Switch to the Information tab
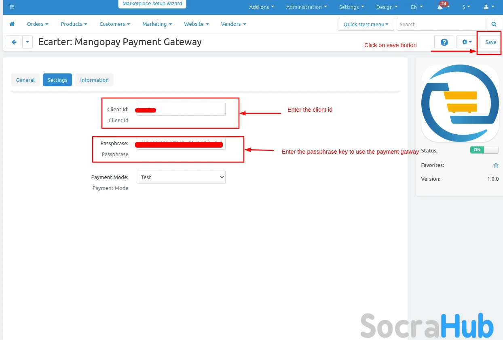The height and width of the screenshot is (340, 503). click(94, 80)
